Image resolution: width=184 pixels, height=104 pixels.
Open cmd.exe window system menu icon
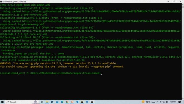tap(1, 2)
